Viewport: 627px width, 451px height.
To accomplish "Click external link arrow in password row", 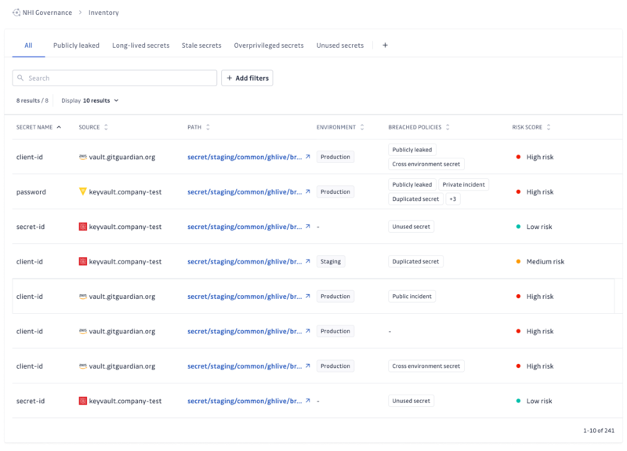I will pyautogui.click(x=308, y=191).
